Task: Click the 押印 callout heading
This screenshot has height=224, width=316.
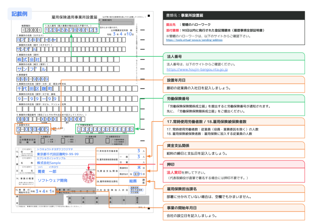Action: tap(171, 165)
